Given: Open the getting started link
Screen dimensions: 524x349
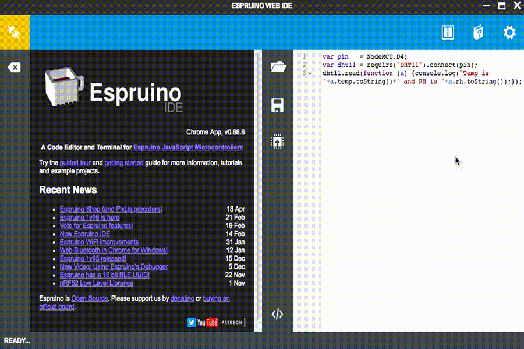Looking at the screenshot, I should [x=124, y=163].
